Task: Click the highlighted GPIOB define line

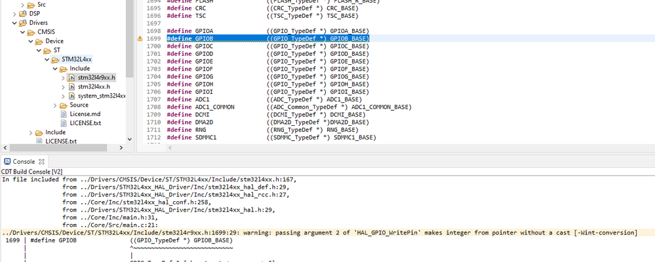Action: tap(268, 39)
